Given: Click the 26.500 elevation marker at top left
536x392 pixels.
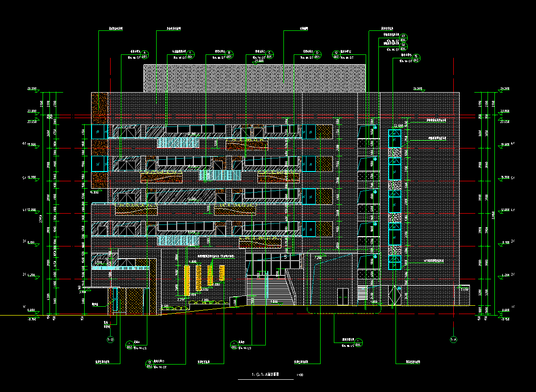Looking at the screenshot, I should pos(33,89).
